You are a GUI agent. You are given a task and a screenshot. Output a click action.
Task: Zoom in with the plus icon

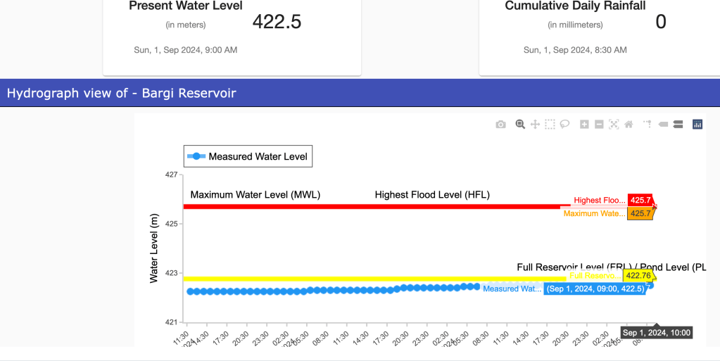pos(584,125)
